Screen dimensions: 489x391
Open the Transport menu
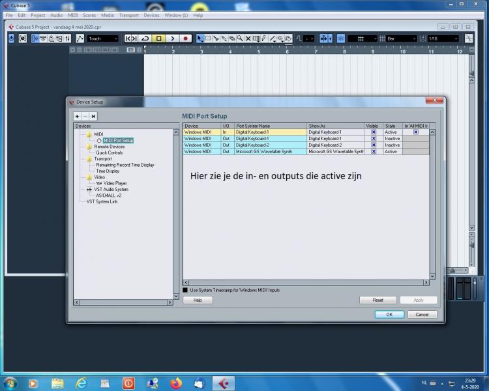pyautogui.click(x=129, y=15)
